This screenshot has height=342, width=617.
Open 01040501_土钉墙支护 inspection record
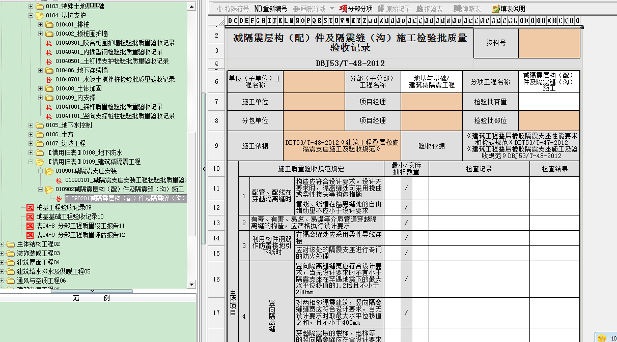pyautogui.click(x=112, y=61)
